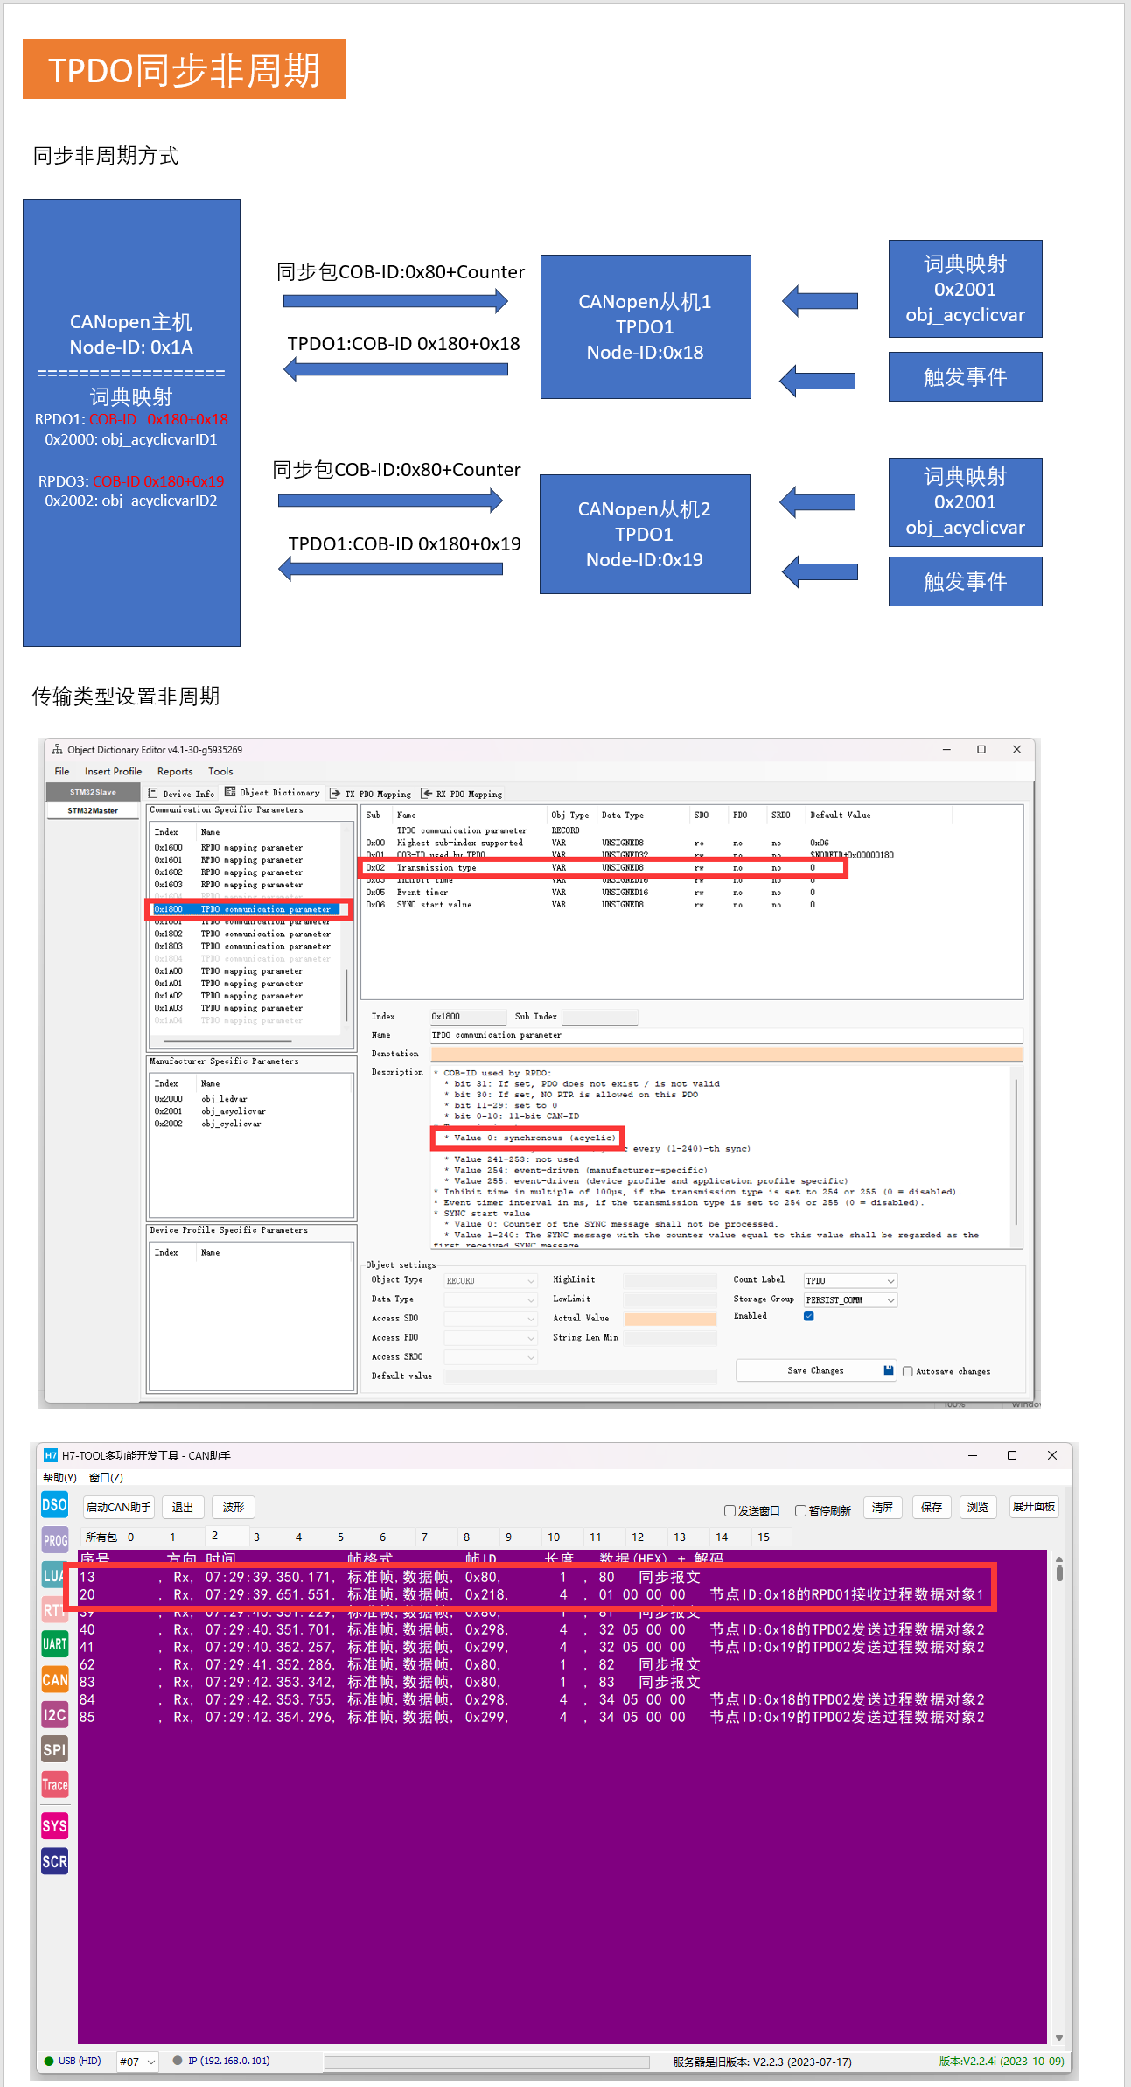Click the 启动CAN助手 button
The height and width of the screenshot is (2087, 1131).
pos(118,1507)
